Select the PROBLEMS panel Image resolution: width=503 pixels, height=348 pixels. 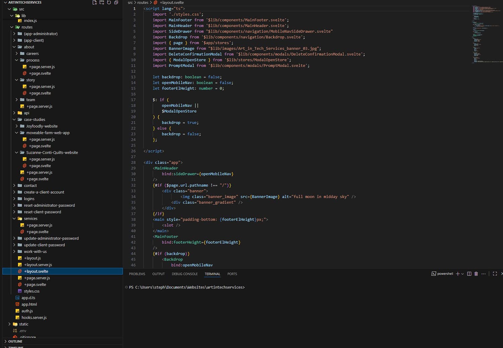coord(137,274)
